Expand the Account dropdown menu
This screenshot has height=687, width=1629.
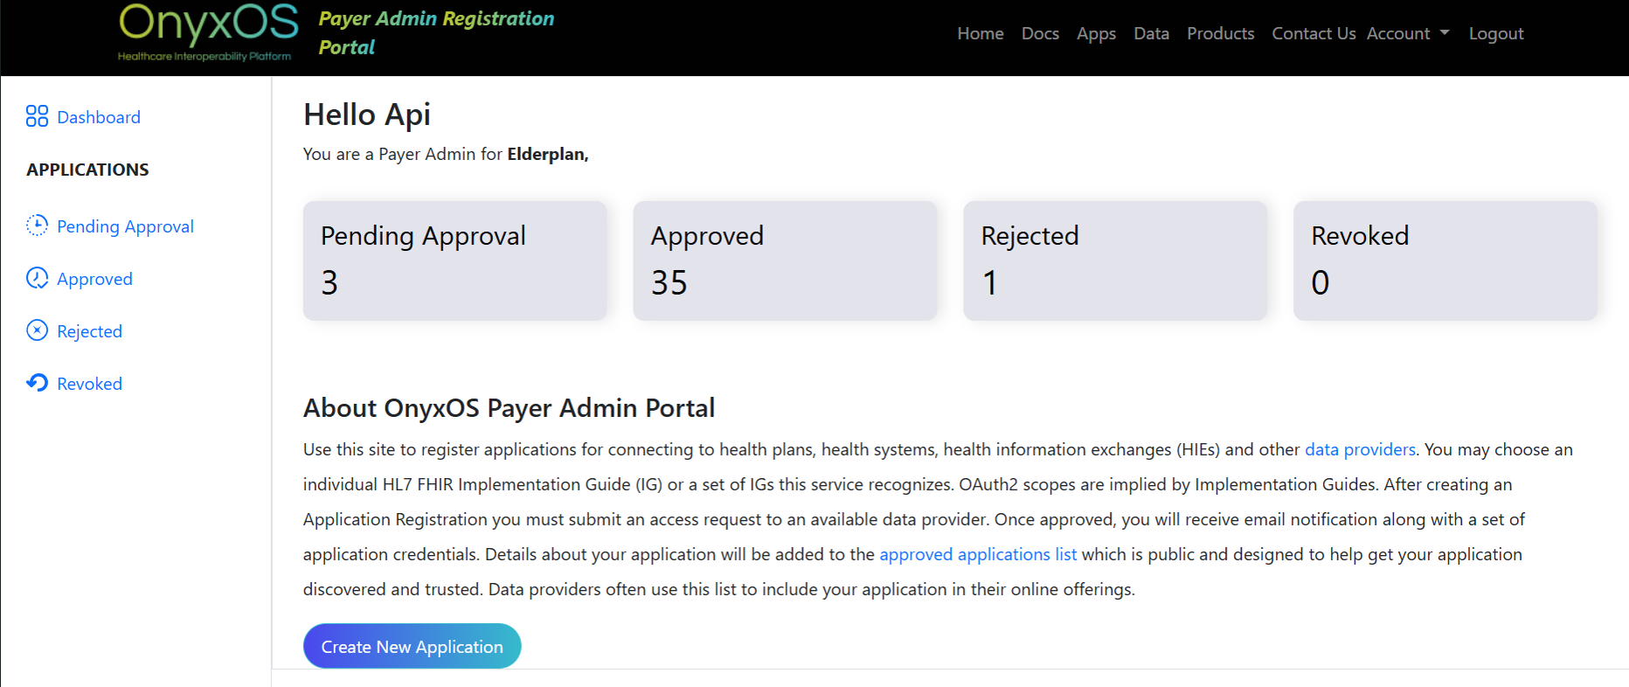coord(1407,33)
